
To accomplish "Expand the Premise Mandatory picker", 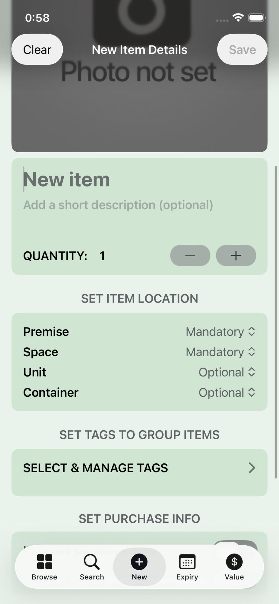I will tap(221, 332).
